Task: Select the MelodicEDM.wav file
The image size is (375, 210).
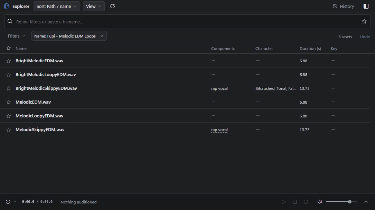Action: tap(33, 102)
